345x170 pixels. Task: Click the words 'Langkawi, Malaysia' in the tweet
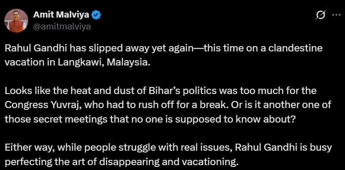(104, 63)
